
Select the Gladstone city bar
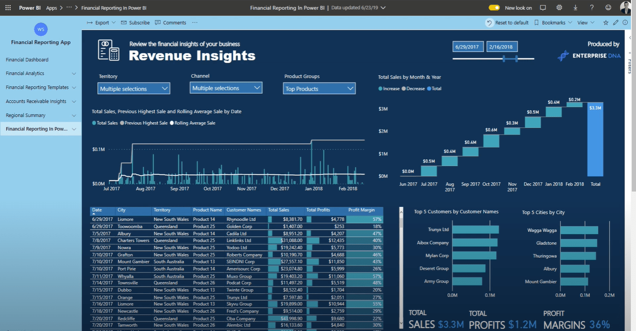tap(579, 243)
